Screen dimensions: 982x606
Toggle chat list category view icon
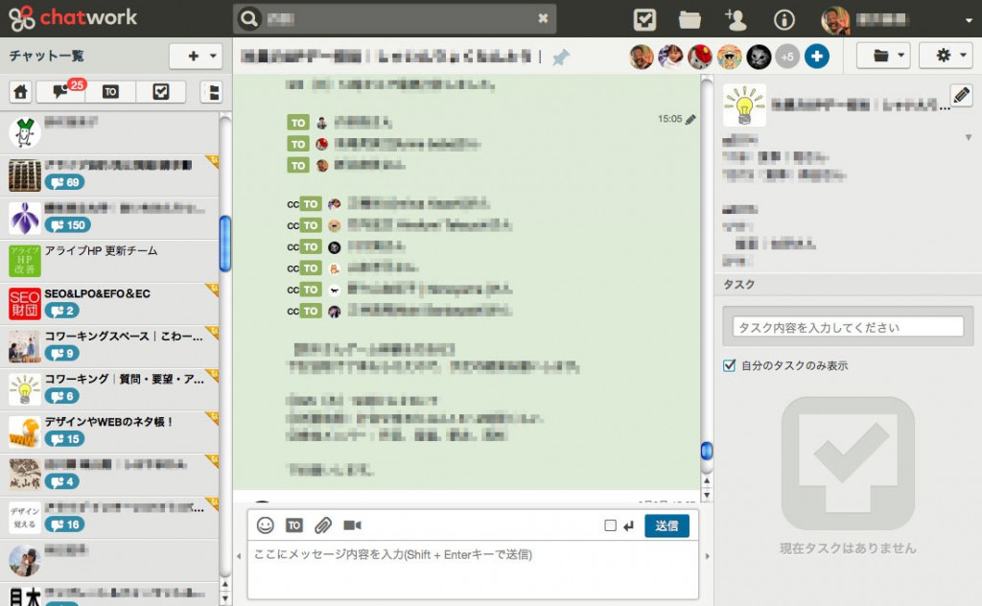pyautogui.click(x=213, y=92)
